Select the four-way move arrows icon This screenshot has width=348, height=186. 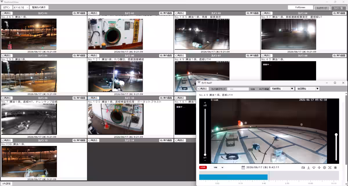pos(319,168)
